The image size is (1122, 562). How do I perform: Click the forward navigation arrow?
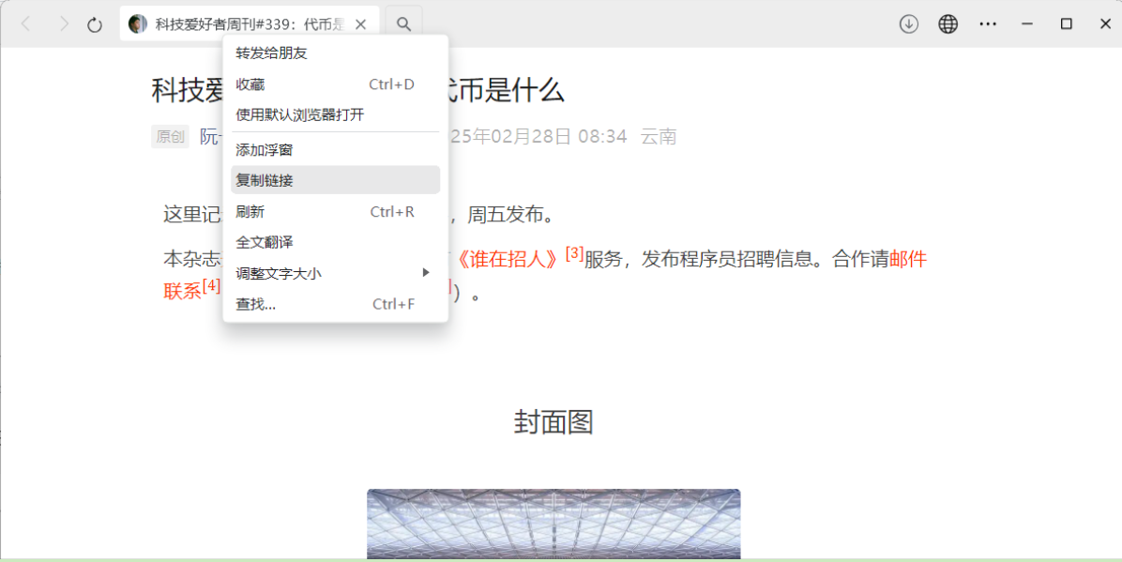(63, 24)
